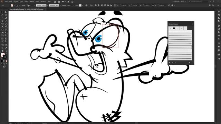
Task: Open the Cartoon Brushes panel menu
Action: point(193,24)
